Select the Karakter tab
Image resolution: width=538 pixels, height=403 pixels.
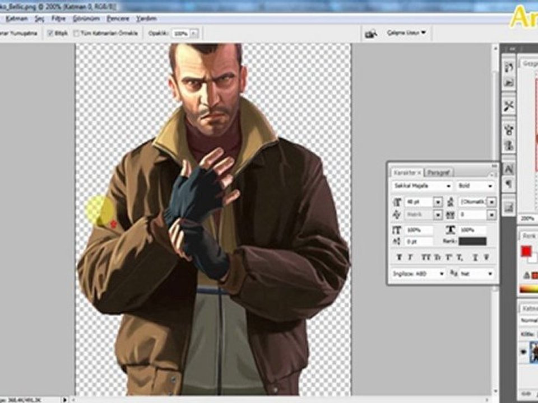[x=407, y=172]
